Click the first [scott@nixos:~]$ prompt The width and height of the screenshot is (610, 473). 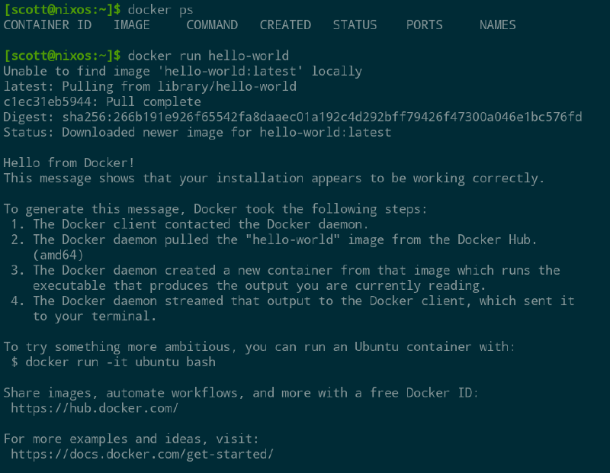62,9
